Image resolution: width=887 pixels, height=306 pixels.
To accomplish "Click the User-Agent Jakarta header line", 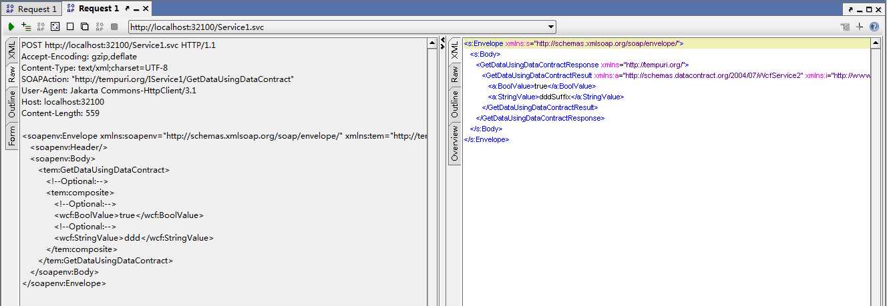I will click(x=109, y=90).
